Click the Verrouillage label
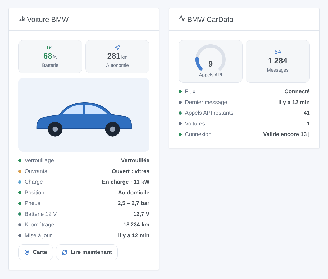 pos(39,160)
